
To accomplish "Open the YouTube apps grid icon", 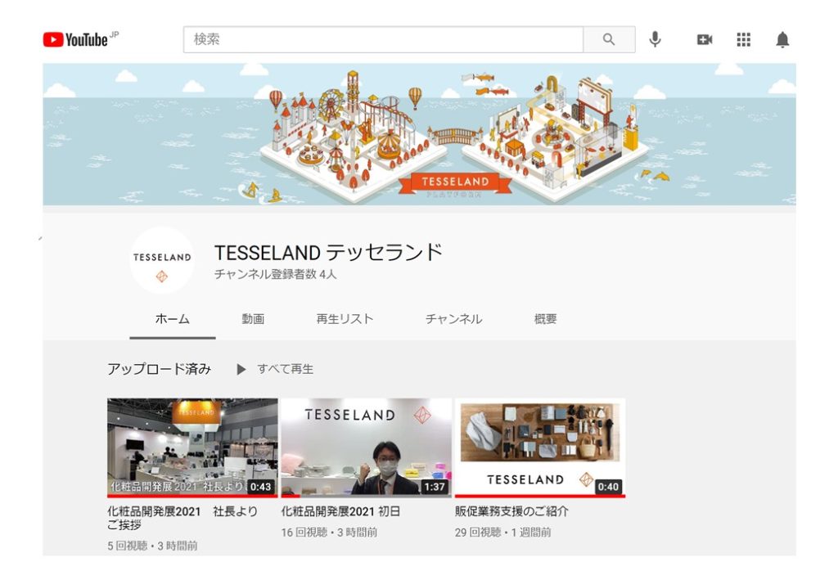I will pos(743,39).
